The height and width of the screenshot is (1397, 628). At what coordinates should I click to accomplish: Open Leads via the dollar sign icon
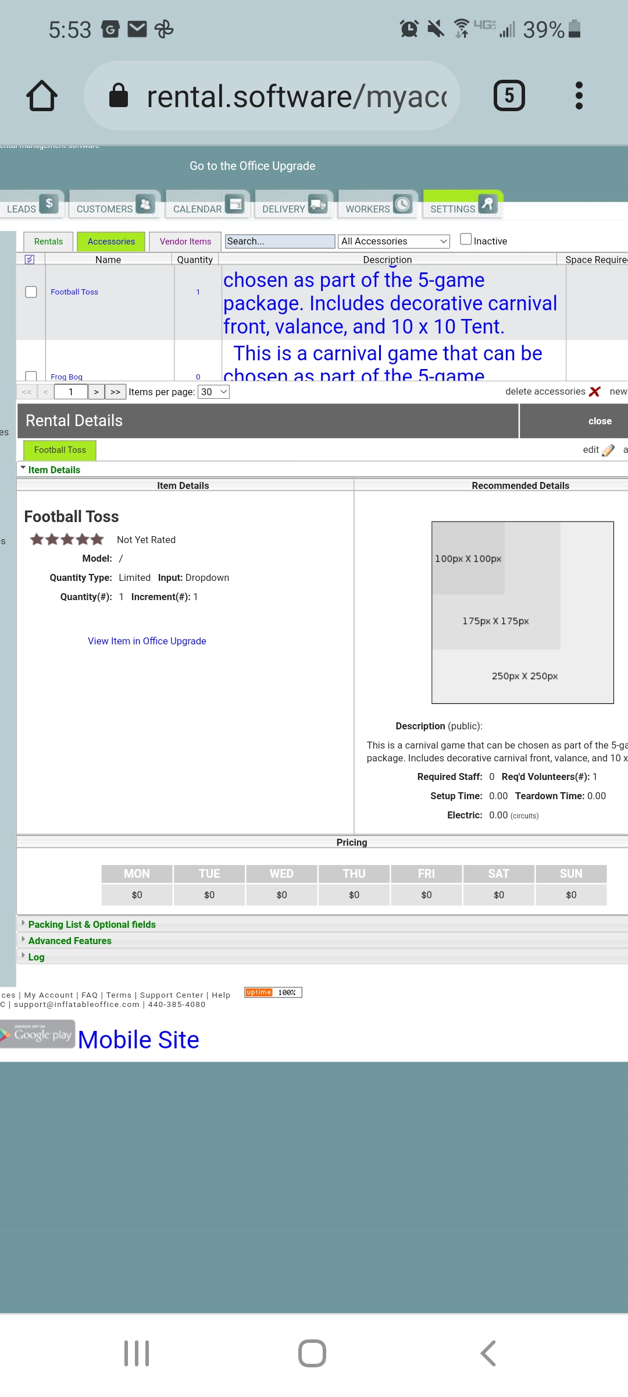click(49, 204)
